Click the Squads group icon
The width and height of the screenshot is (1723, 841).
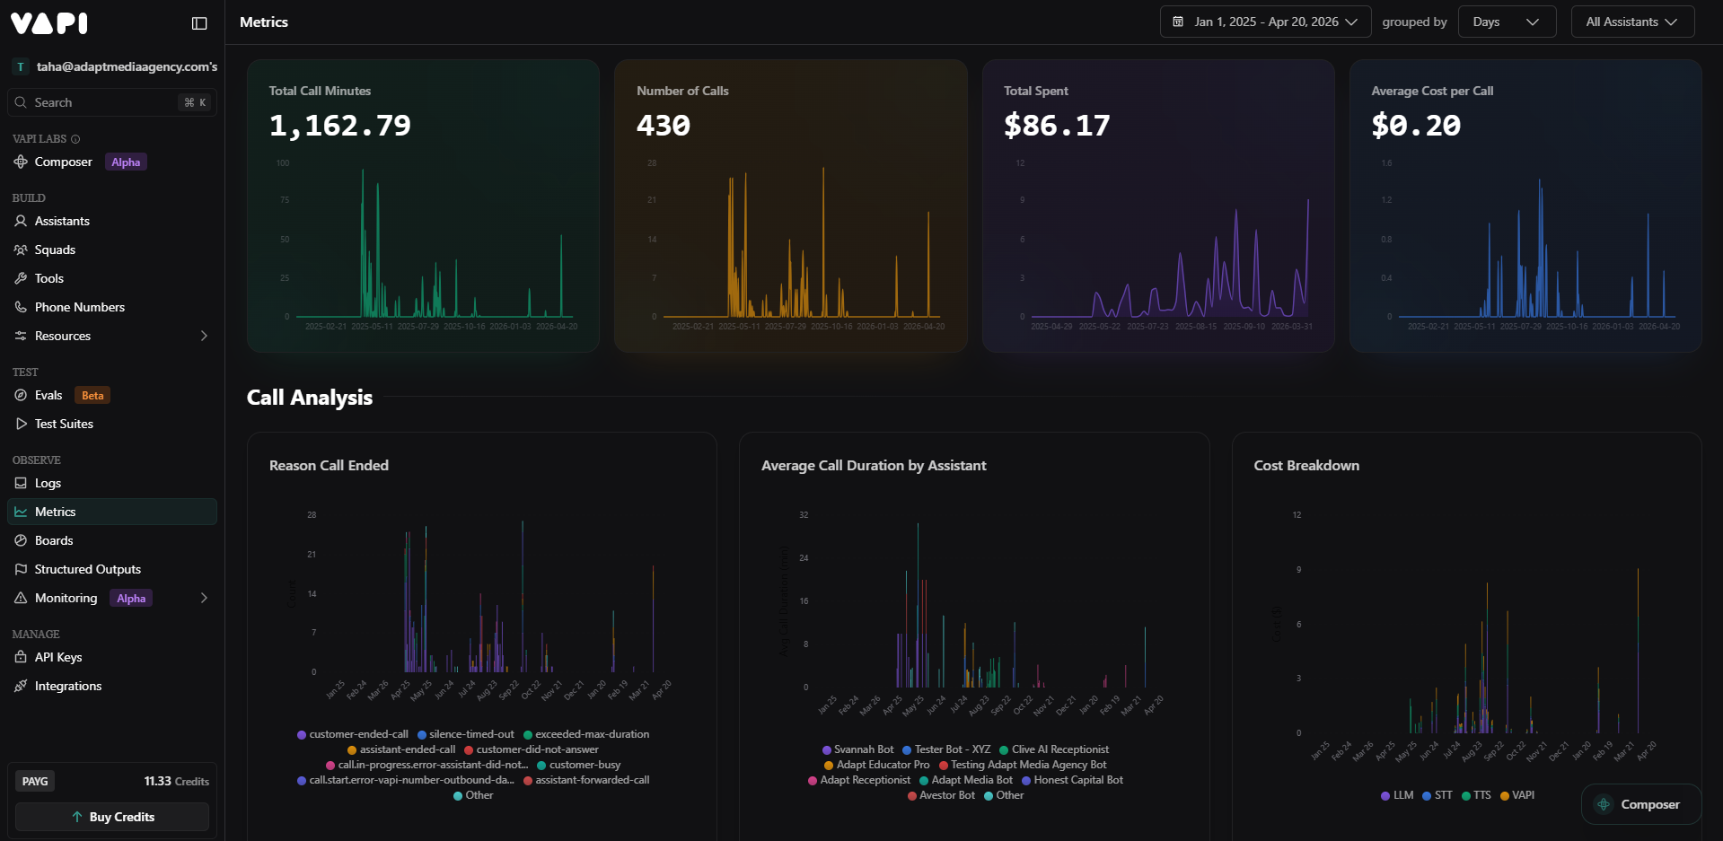coord(21,250)
